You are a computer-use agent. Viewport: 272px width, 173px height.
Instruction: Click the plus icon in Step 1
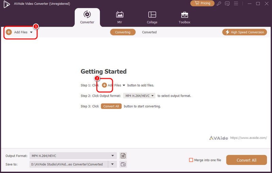tap(104, 85)
